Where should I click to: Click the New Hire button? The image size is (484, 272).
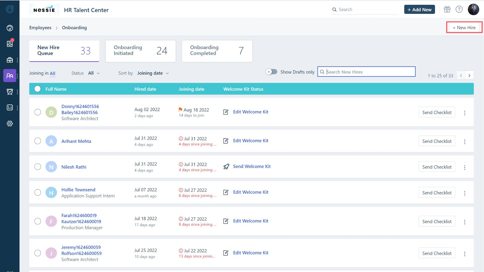pyautogui.click(x=464, y=27)
